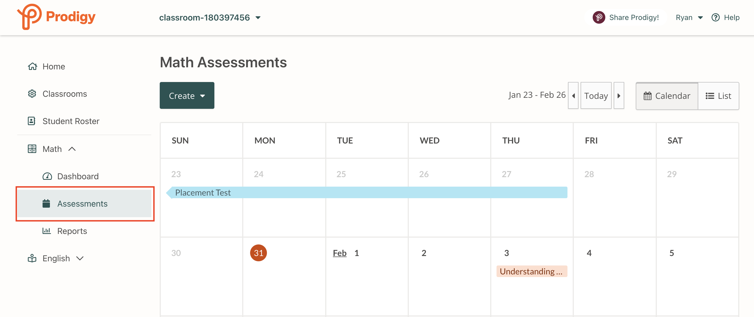The width and height of the screenshot is (754, 317).
Task: Click the Reports bar chart icon
Action: coord(47,231)
